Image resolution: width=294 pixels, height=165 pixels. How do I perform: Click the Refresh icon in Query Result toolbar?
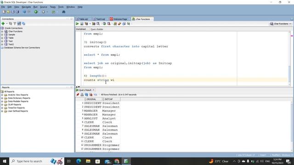86,95
